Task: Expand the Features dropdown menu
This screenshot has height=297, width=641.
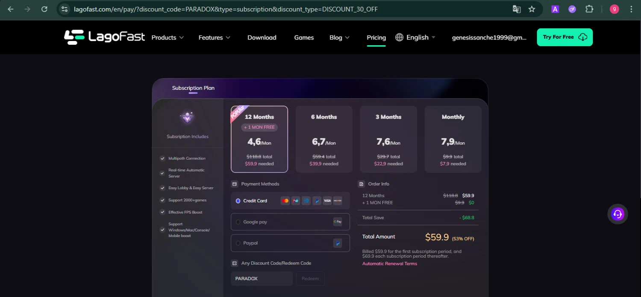Action: (215, 38)
